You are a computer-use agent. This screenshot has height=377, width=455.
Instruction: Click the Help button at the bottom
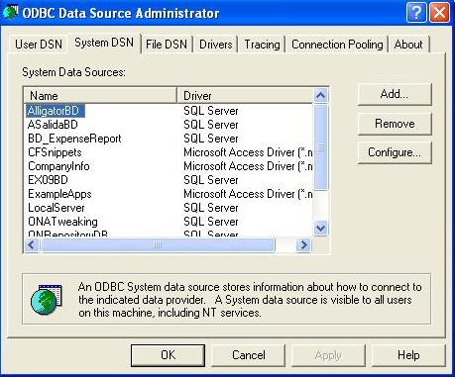click(408, 355)
